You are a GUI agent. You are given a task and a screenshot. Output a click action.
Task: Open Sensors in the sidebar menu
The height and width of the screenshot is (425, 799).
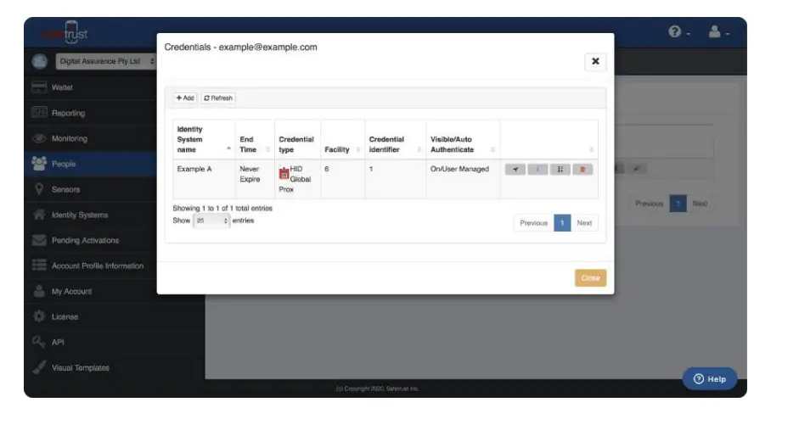[x=65, y=189]
